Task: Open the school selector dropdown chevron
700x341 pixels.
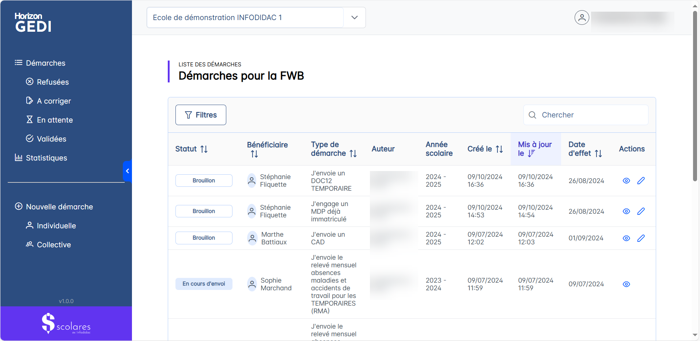Action: 354,18
